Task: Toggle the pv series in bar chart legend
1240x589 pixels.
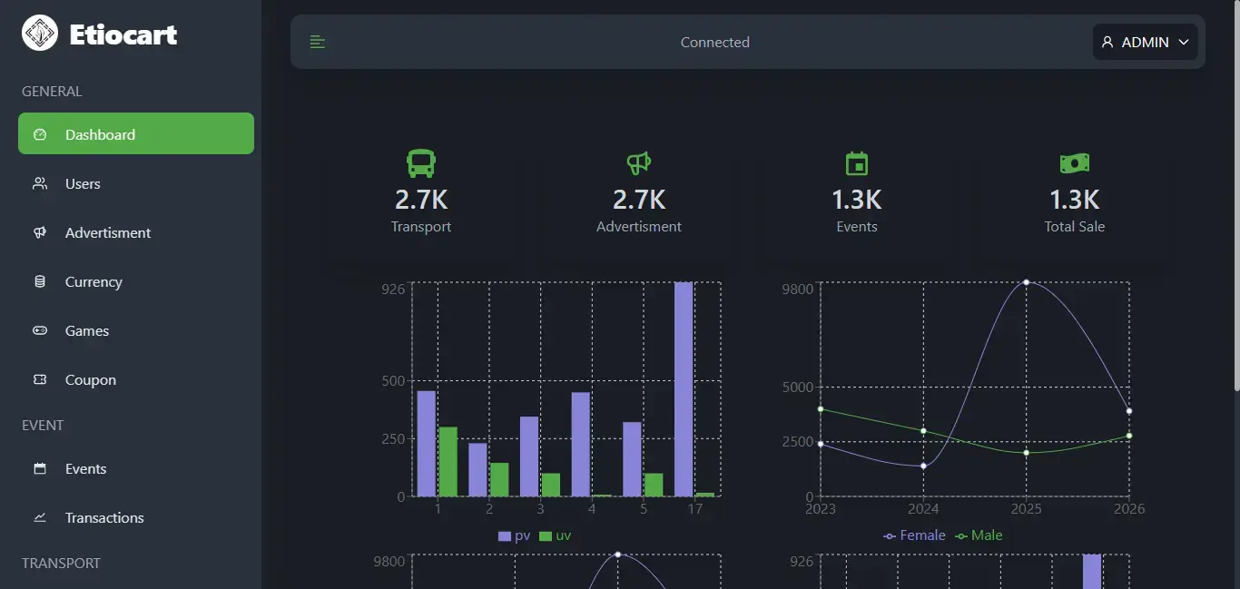Action: 514,535
